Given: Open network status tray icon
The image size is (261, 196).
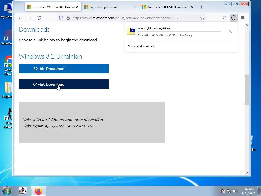Looking at the screenshot, I should click(x=229, y=191).
